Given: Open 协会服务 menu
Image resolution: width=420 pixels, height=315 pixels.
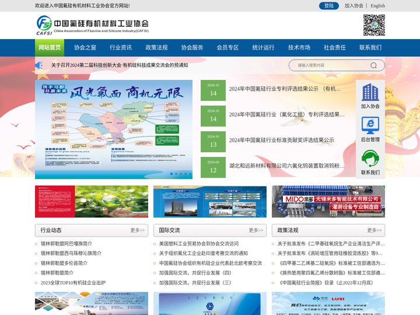Looking at the screenshot, I should (x=192, y=48).
